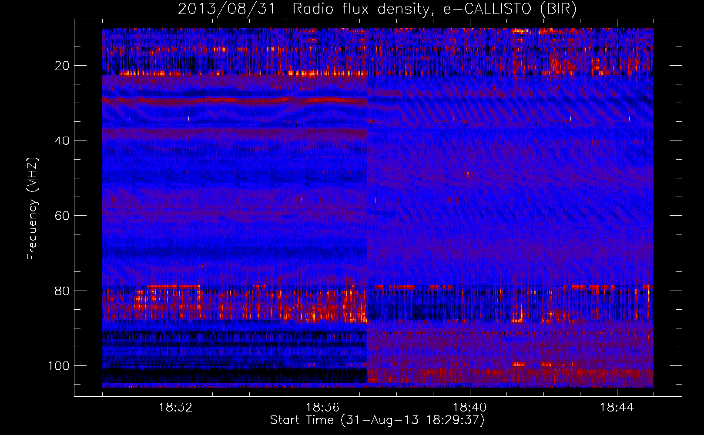The width and height of the screenshot is (704, 435).
Task: Click the 18:44 time tick label
Action: 617,408
